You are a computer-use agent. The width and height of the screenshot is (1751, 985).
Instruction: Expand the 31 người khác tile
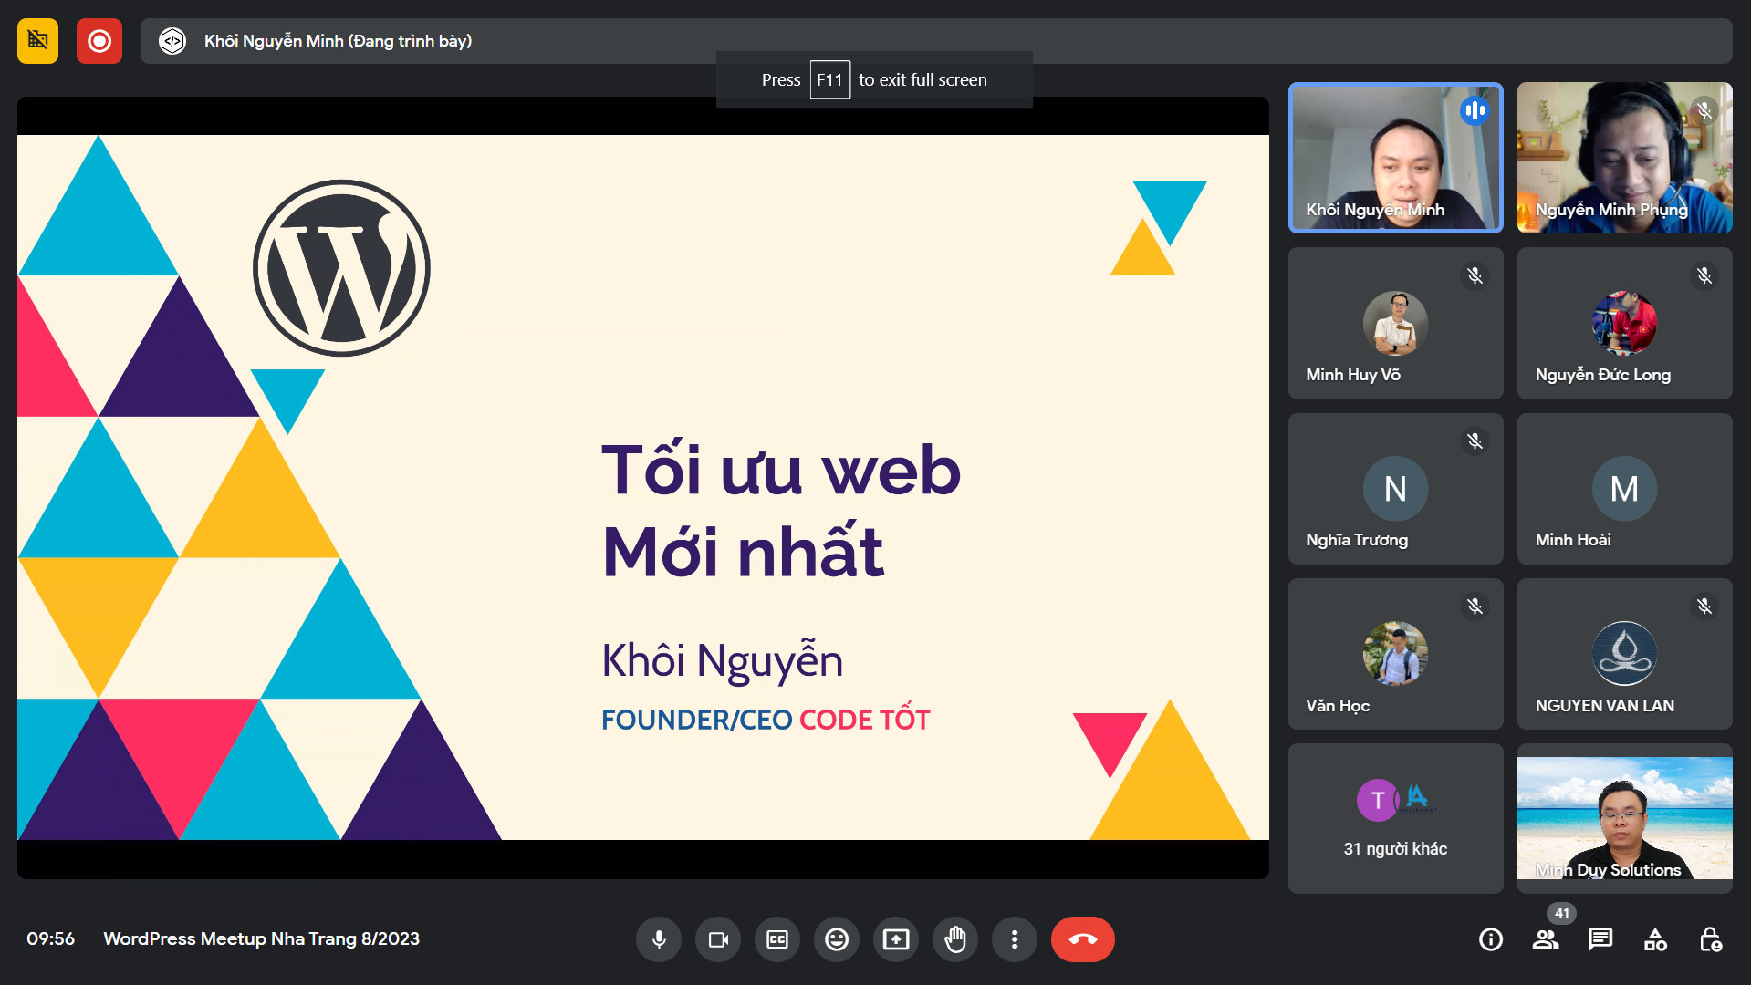[x=1395, y=818]
